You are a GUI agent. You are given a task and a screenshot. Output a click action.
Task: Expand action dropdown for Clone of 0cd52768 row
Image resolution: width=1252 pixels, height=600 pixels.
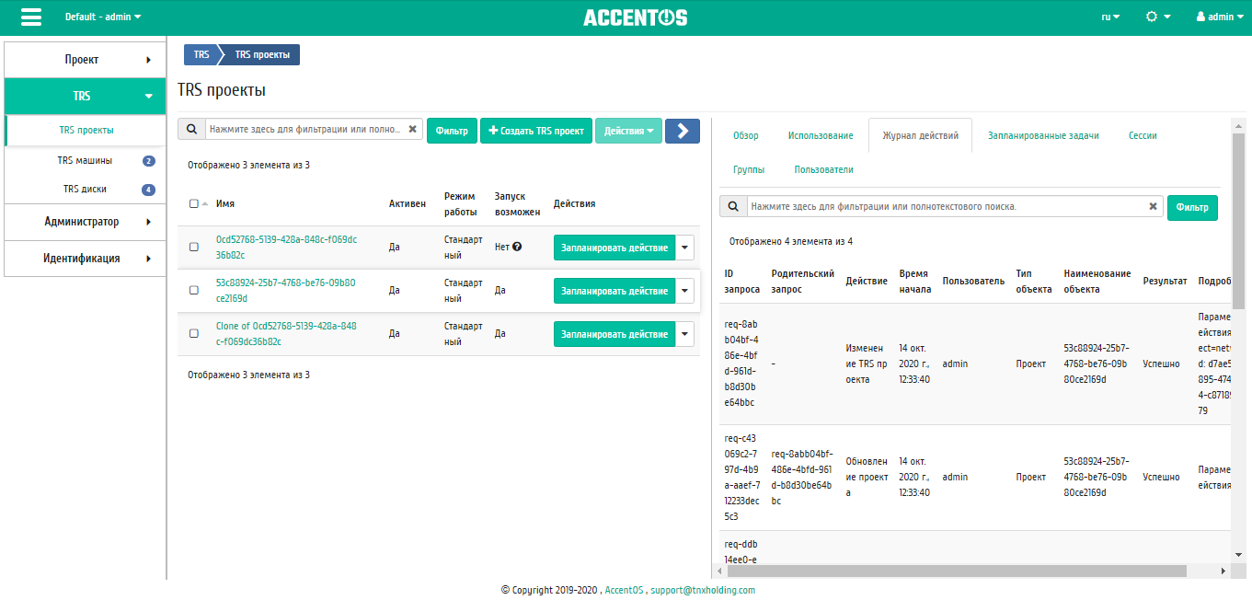tap(686, 334)
